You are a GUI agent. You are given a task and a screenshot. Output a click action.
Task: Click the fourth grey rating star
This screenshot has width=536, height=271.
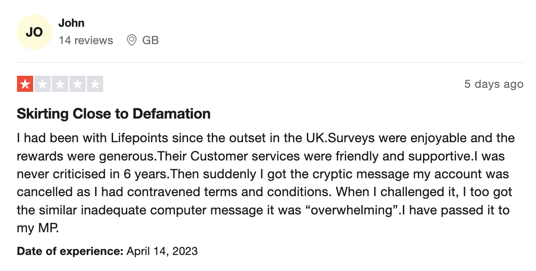78,84
